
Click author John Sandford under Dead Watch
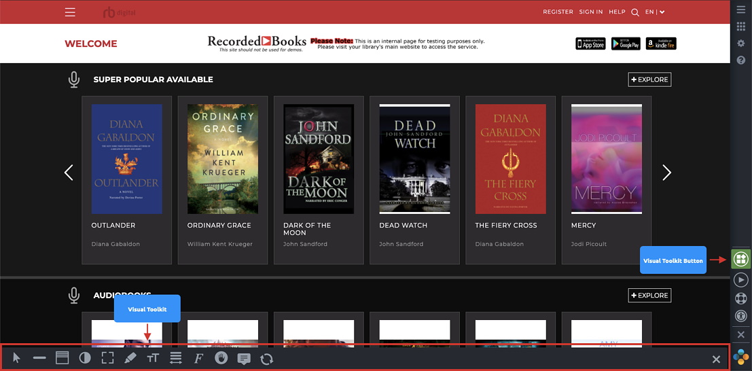[x=401, y=244]
